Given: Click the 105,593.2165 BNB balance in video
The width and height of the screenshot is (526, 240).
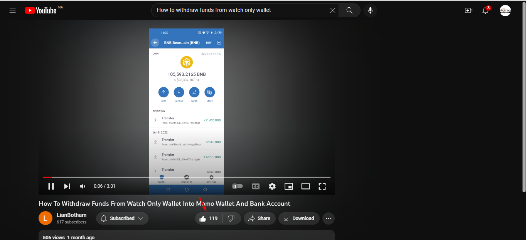Looking at the screenshot, I should 187,74.
